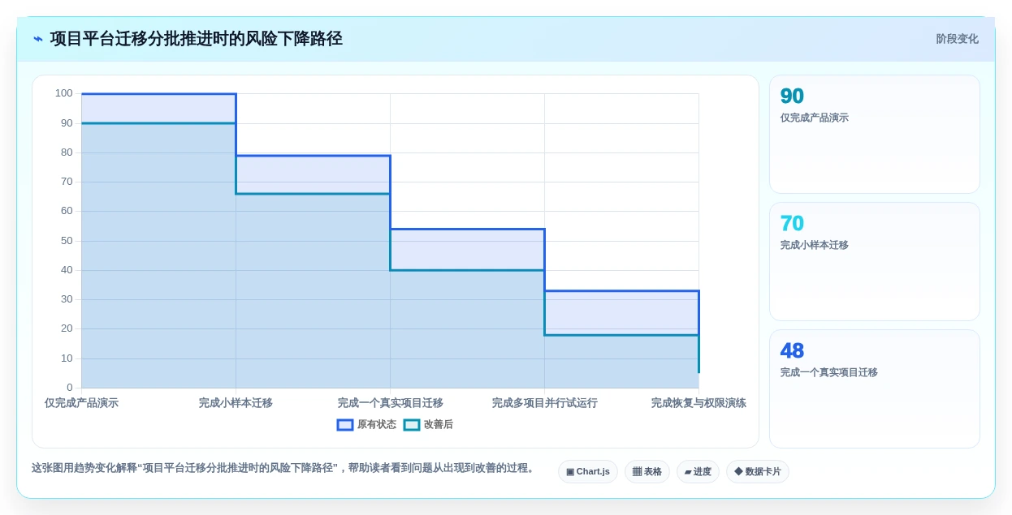Image resolution: width=1012 pixels, height=515 pixels.
Task: Click the chart title 项目平台迁移分批推进时的风险下降路径
Action: coord(196,39)
